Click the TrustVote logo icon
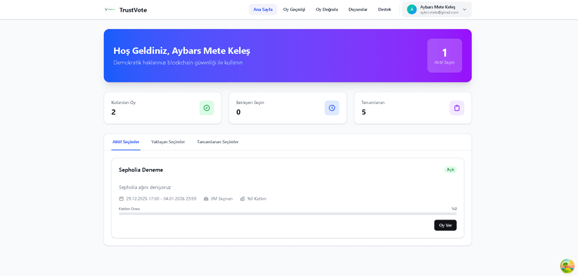Image resolution: width=578 pixels, height=276 pixels. click(x=110, y=10)
